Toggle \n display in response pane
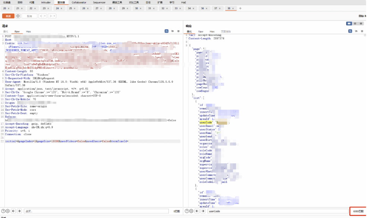The height and width of the screenshot is (218, 375). coord(356,31)
